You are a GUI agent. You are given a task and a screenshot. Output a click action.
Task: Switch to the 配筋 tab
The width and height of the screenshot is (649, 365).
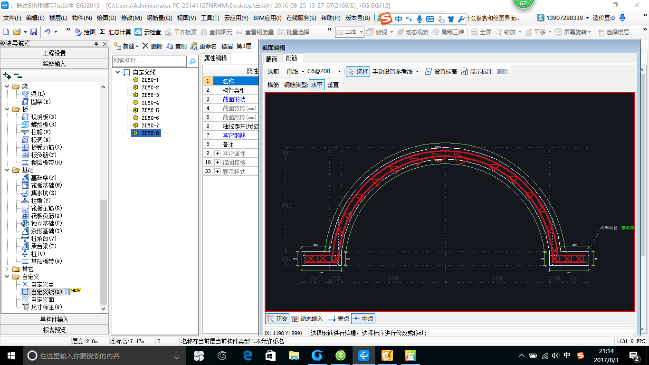292,58
